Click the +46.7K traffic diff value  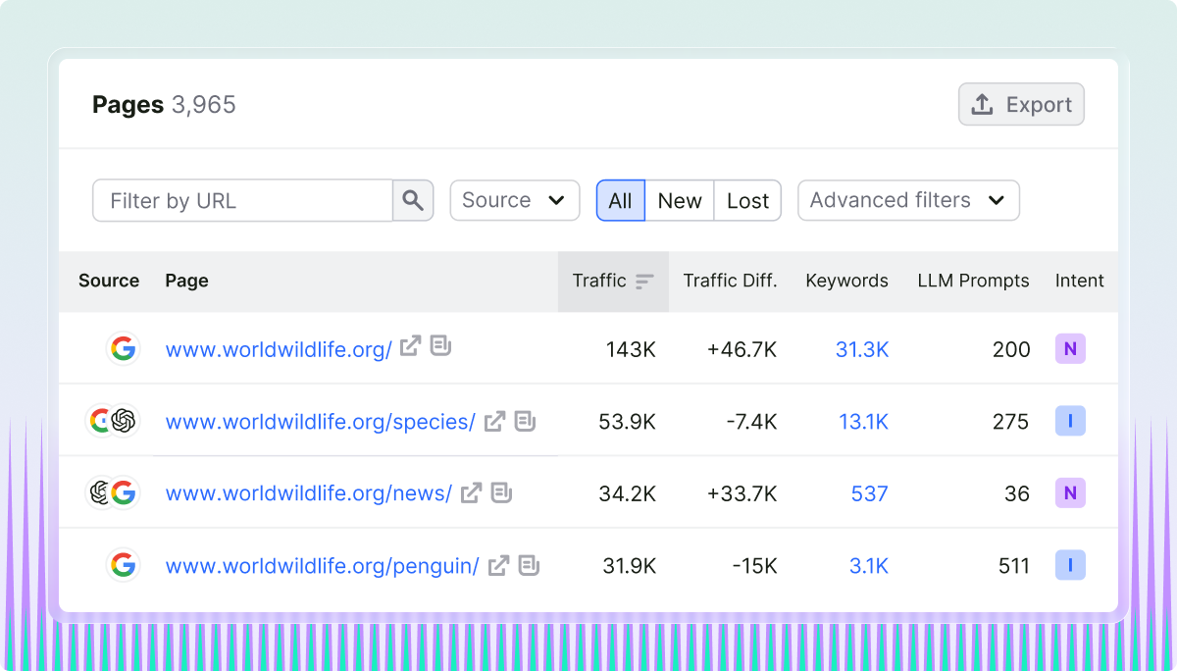(742, 349)
